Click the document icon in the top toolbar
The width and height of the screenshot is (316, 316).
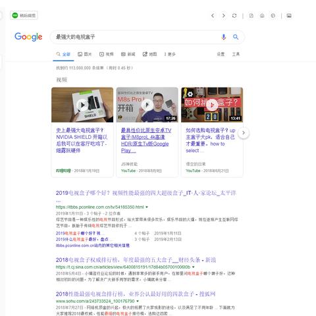tap(251, 16)
